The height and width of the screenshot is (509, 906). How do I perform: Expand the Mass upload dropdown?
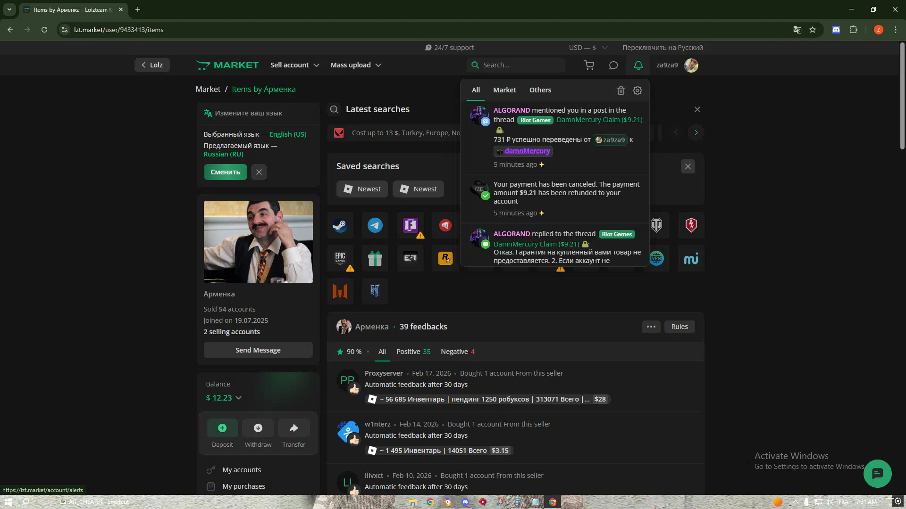[356, 65]
